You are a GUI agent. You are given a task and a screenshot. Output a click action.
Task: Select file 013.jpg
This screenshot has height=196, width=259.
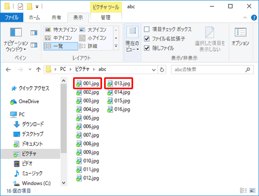(x=119, y=83)
